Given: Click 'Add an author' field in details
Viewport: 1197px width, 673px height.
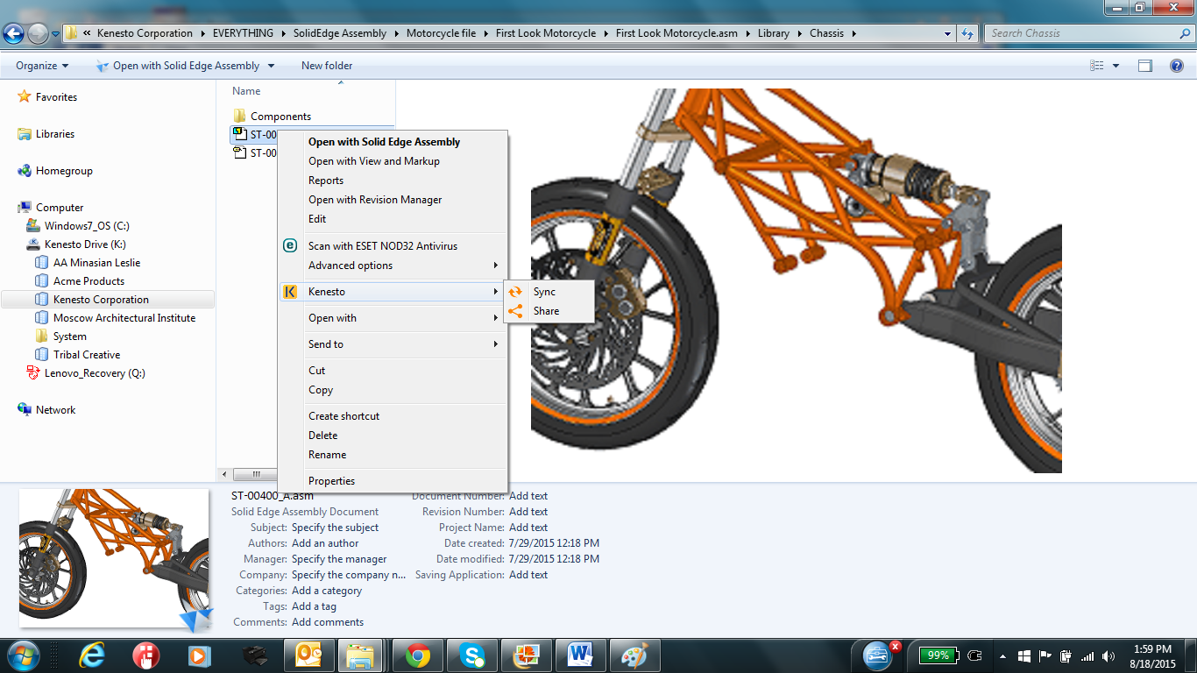Looking at the screenshot, I should pos(325,543).
